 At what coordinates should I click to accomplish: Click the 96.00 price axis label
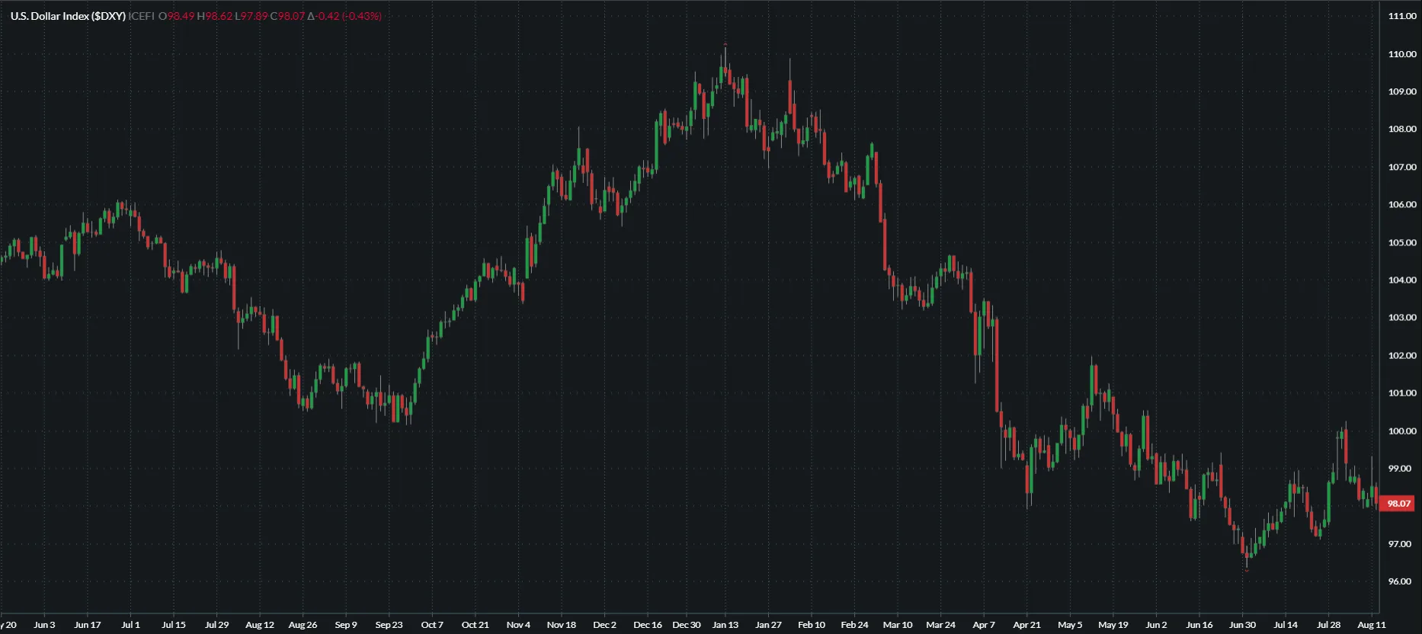click(x=1400, y=581)
